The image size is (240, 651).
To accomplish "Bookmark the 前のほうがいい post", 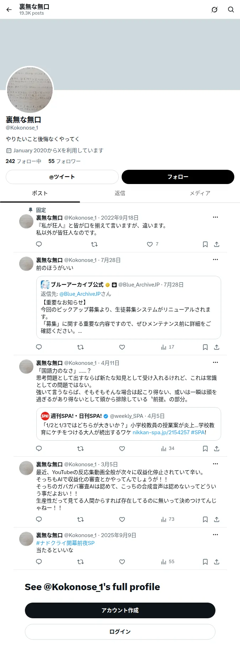I will pos(205,347).
